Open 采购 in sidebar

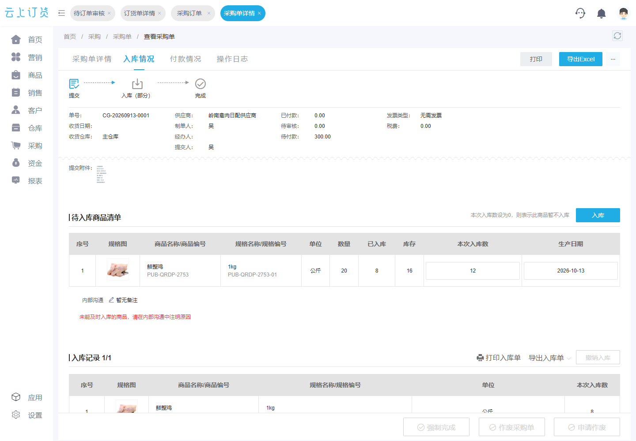pyautogui.click(x=26, y=146)
